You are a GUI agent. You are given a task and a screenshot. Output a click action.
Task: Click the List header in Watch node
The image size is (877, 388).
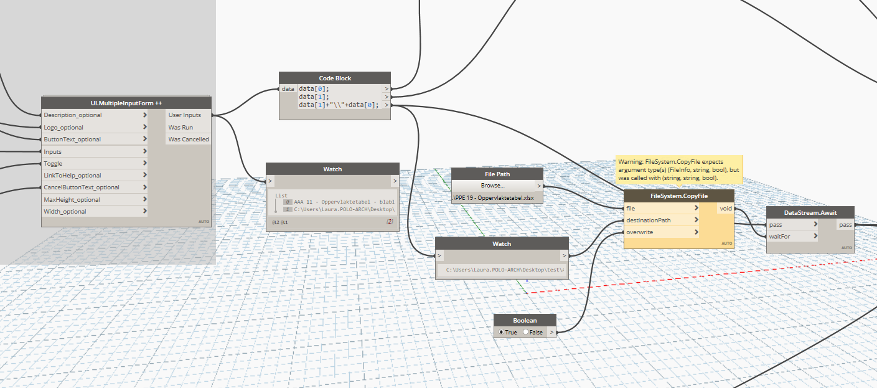pyautogui.click(x=281, y=196)
